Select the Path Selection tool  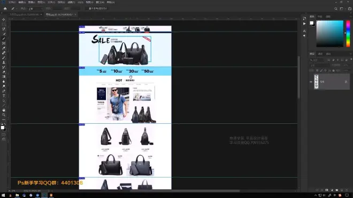pos(4,101)
